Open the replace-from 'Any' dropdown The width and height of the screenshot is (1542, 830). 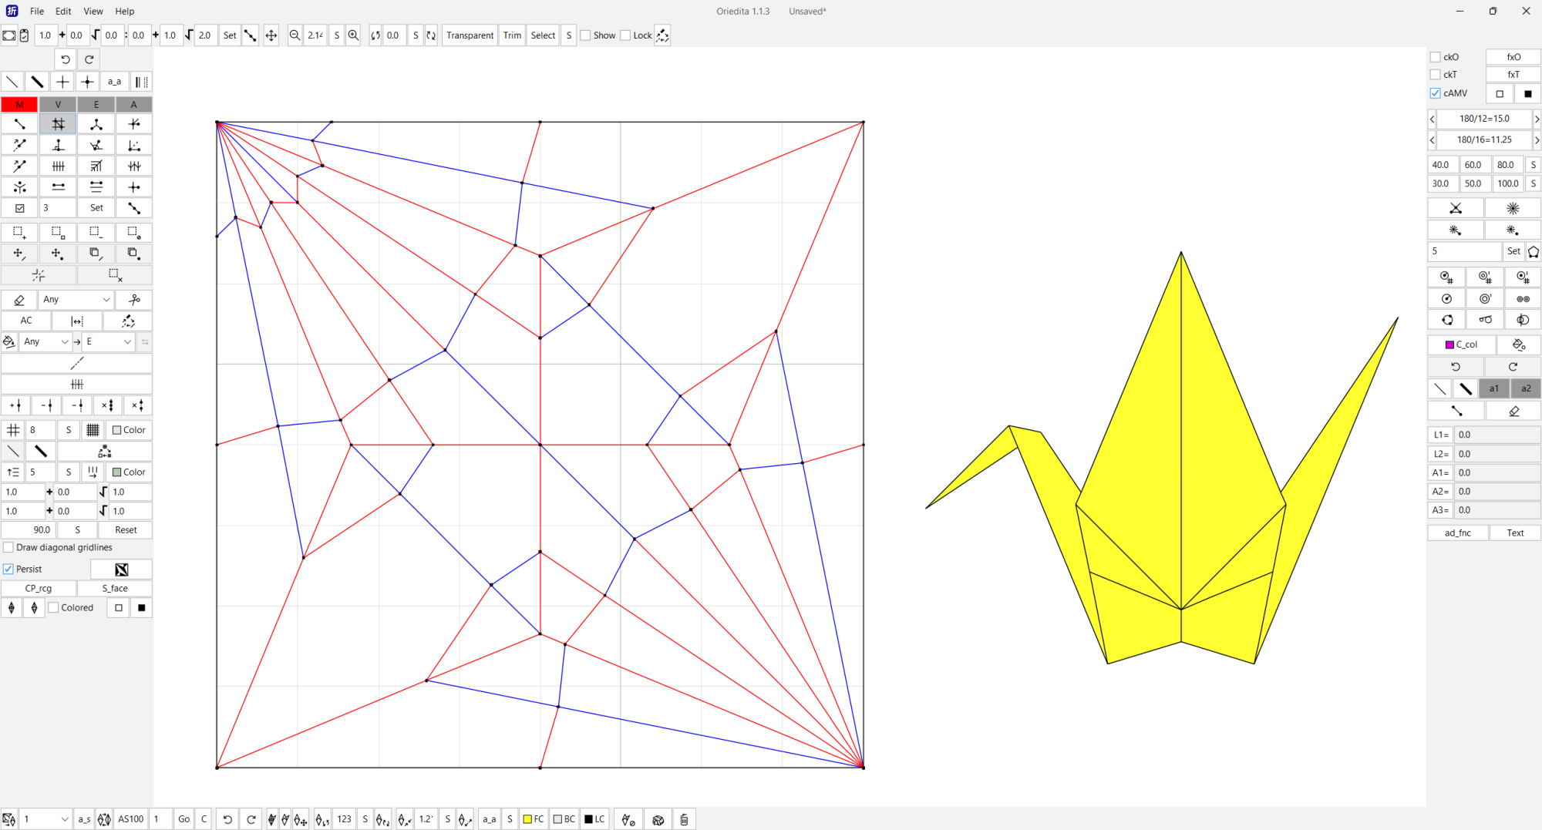click(x=45, y=341)
